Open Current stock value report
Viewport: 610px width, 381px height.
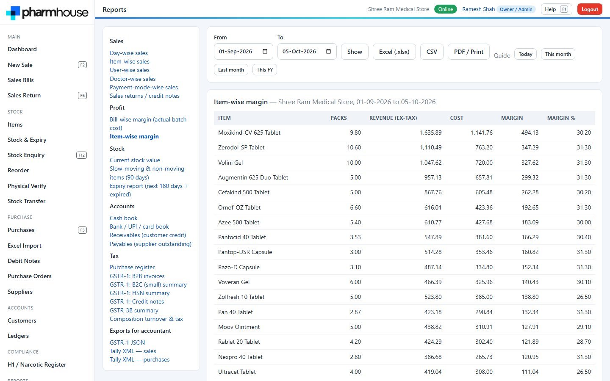(x=135, y=160)
